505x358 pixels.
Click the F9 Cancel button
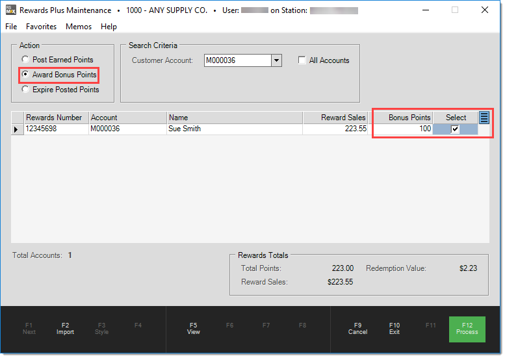click(357, 329)
